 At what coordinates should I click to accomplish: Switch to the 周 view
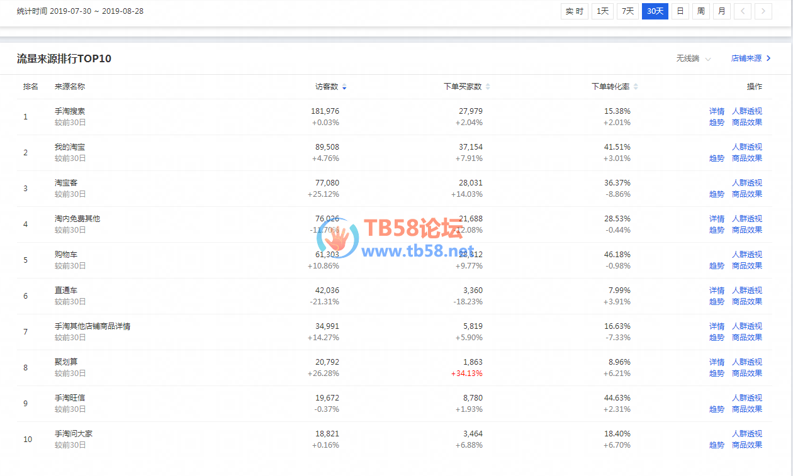click(701, 11)
